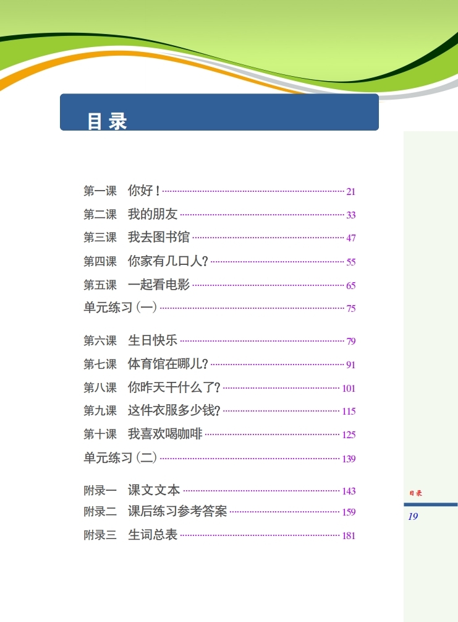Go to 单元练习 (一) entry
458x622 pixels.
(x=219, y=308)
